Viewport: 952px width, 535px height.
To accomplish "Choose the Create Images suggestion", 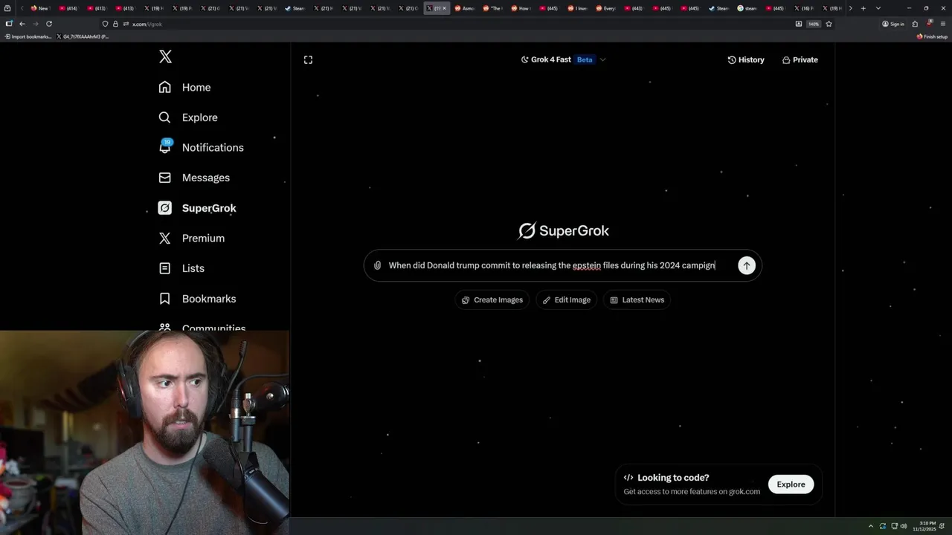I will [x=492, y=299].
